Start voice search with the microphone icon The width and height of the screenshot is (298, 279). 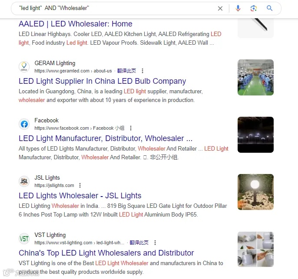[238, 8]
